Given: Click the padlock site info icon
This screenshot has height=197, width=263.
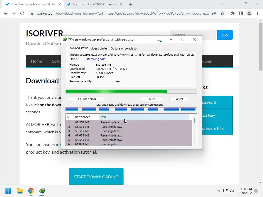Looking at the screenshot, I should (x=32, y=13).
